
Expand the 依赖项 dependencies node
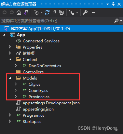pos(10,53)
